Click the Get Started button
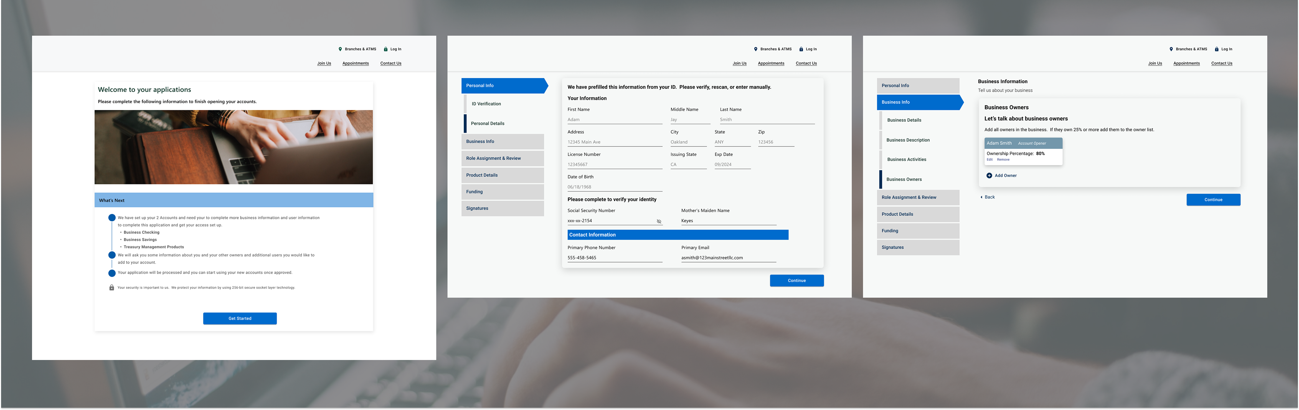This screenshot has height=410, width=1299. tap(240, 318)
